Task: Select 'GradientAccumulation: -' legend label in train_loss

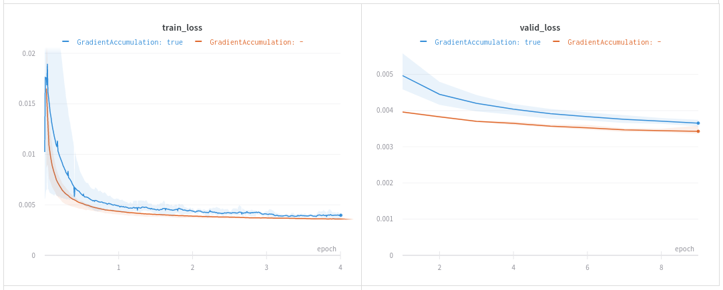Action: [x=256, y=42]
